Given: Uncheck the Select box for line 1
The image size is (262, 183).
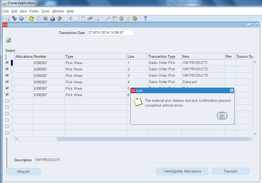Looking at the screenshot, I should (x=7, y=62).
